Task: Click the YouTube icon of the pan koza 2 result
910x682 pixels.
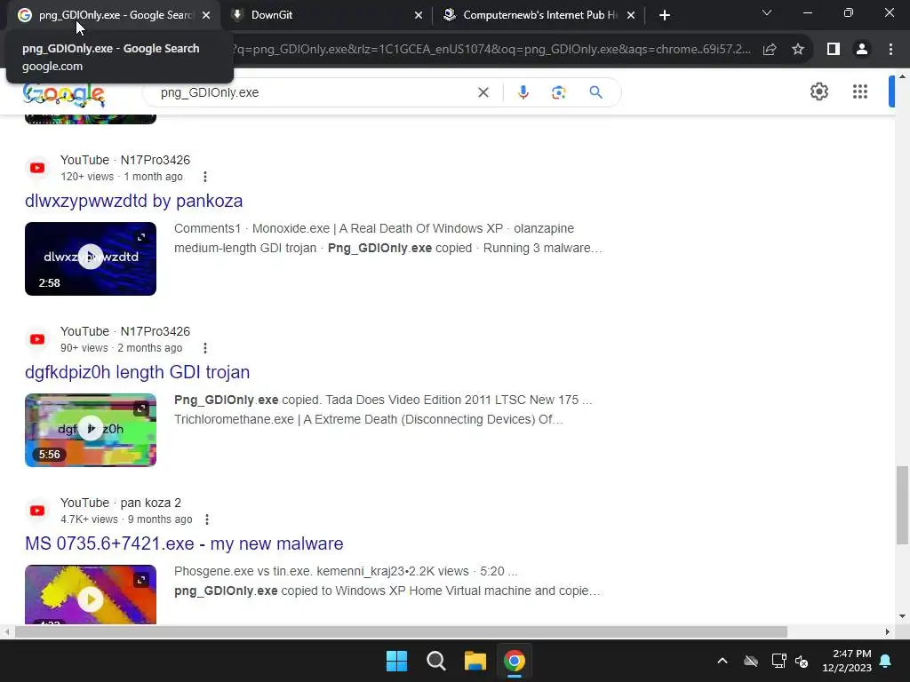Action: 37,511
